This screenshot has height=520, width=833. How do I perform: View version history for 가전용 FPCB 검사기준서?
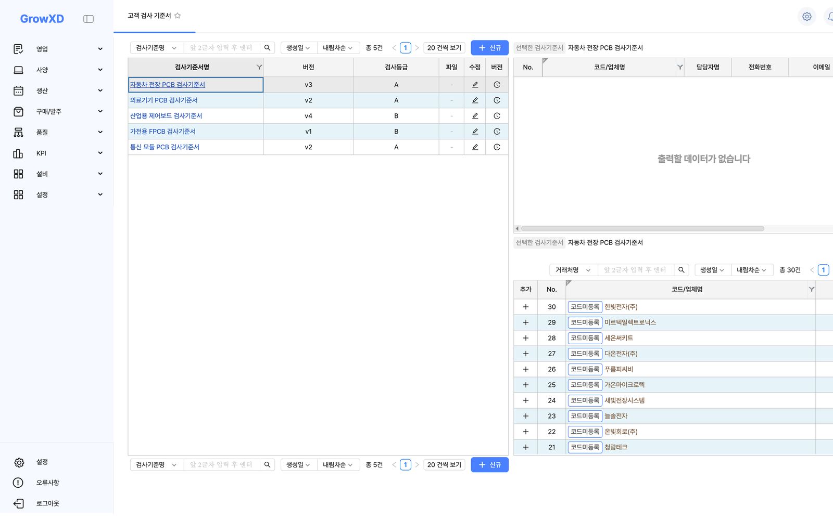(497, 132)
